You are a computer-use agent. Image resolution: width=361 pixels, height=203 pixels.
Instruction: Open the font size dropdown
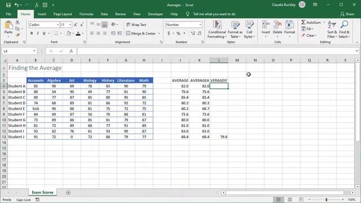70,25
